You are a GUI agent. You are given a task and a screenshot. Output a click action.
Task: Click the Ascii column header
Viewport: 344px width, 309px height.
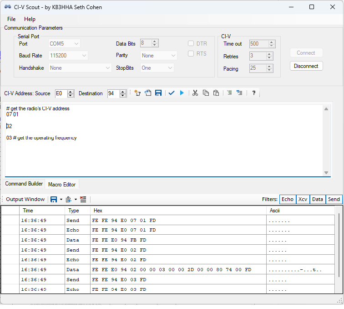[301, 211]
